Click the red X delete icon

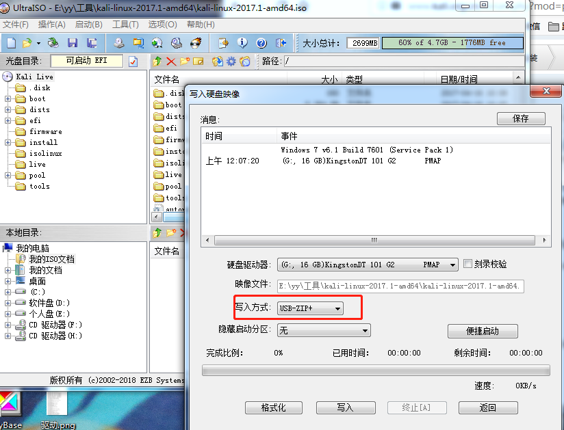point(171,62)
